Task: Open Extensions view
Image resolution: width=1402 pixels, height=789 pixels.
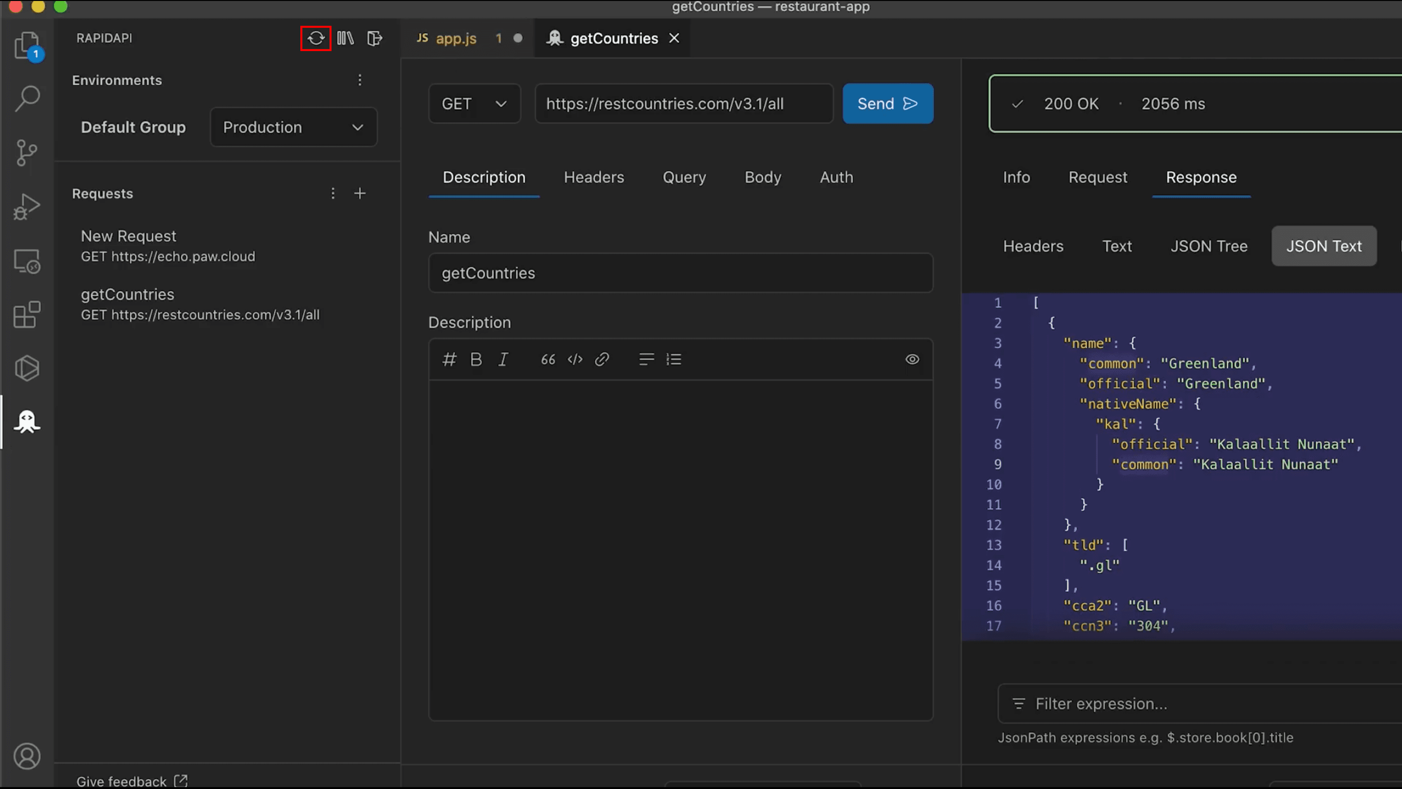Action: (x=27, y=315)
